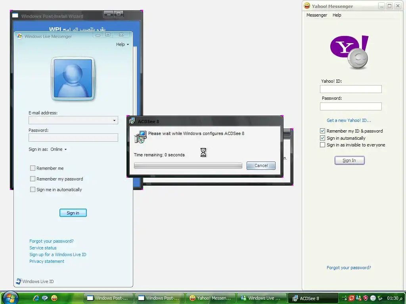
Task: Click the 01:30 system clock
Action: [x=395, y=298]
